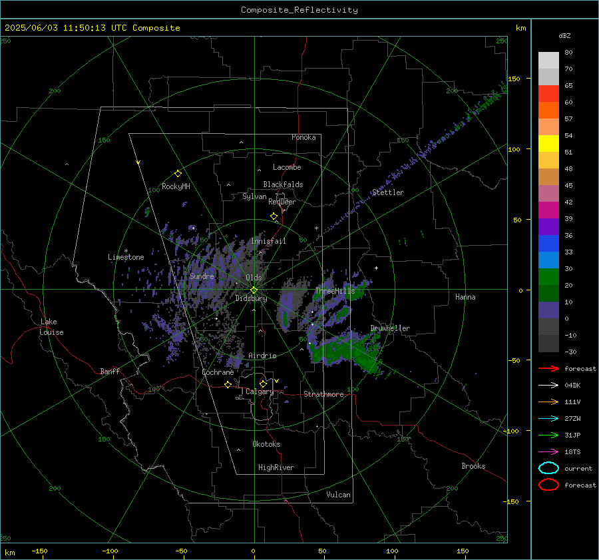Click the Limestone label
The height and width of the screenshot is (560, 599).
click(x=126, y=257)
